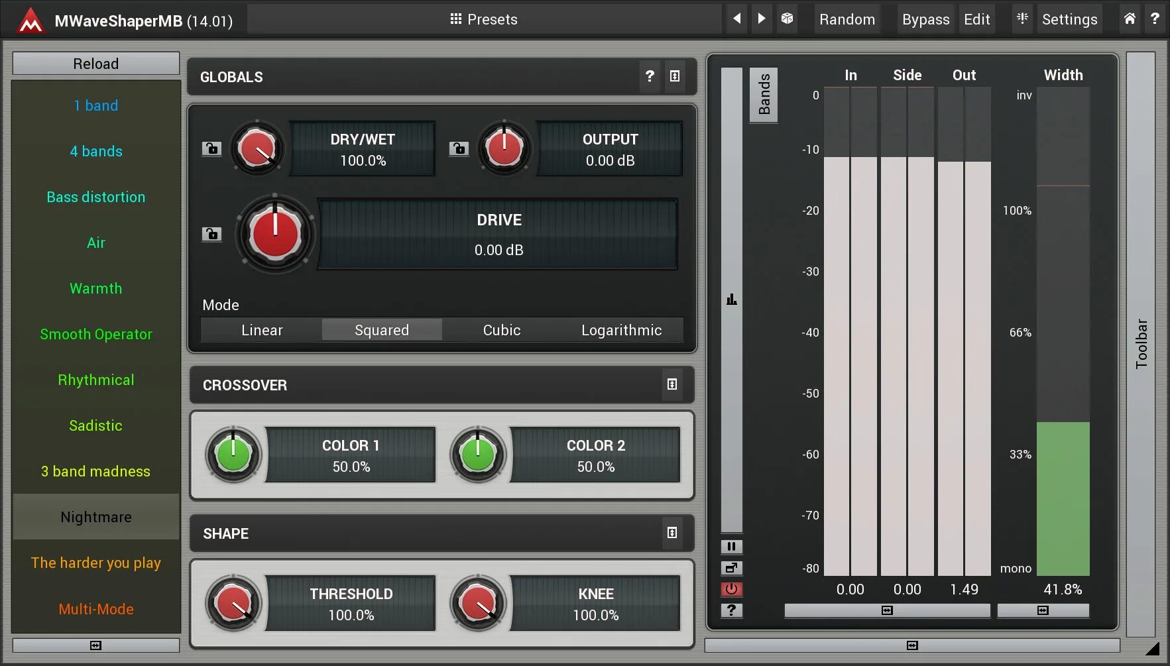1170x666 pixels.
Task: Pause the meters with pause icon
Action: [x=731, y=547]
